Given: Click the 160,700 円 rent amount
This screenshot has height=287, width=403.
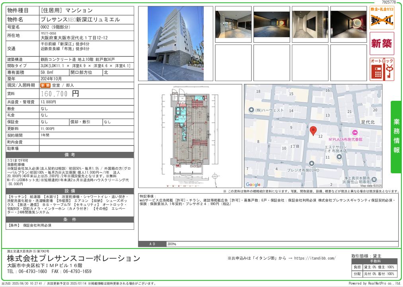Looking at the screenshot, I should point(60,94).
